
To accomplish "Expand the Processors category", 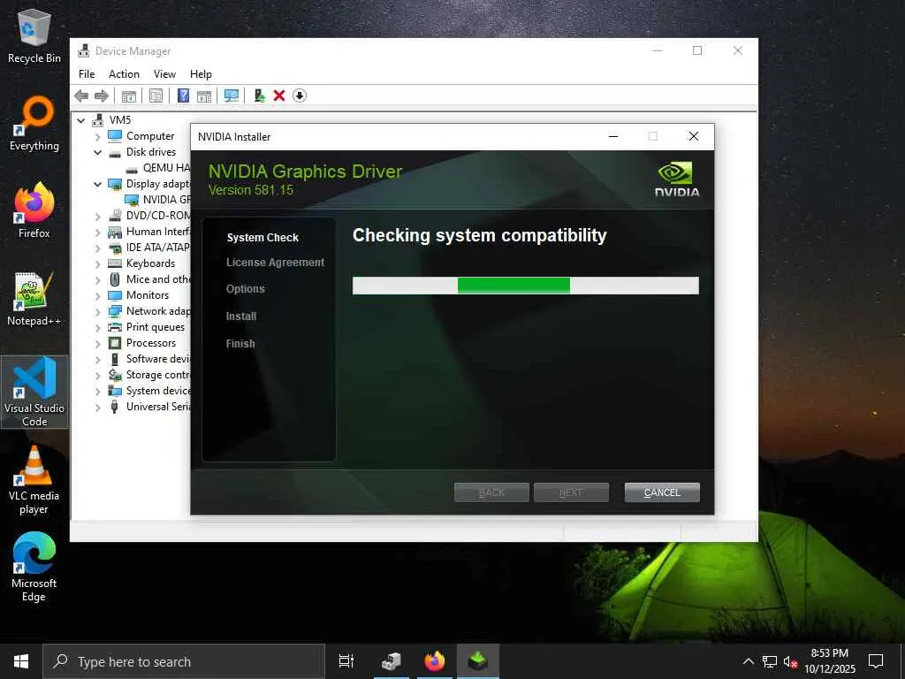I will click(x=97, y=344).
